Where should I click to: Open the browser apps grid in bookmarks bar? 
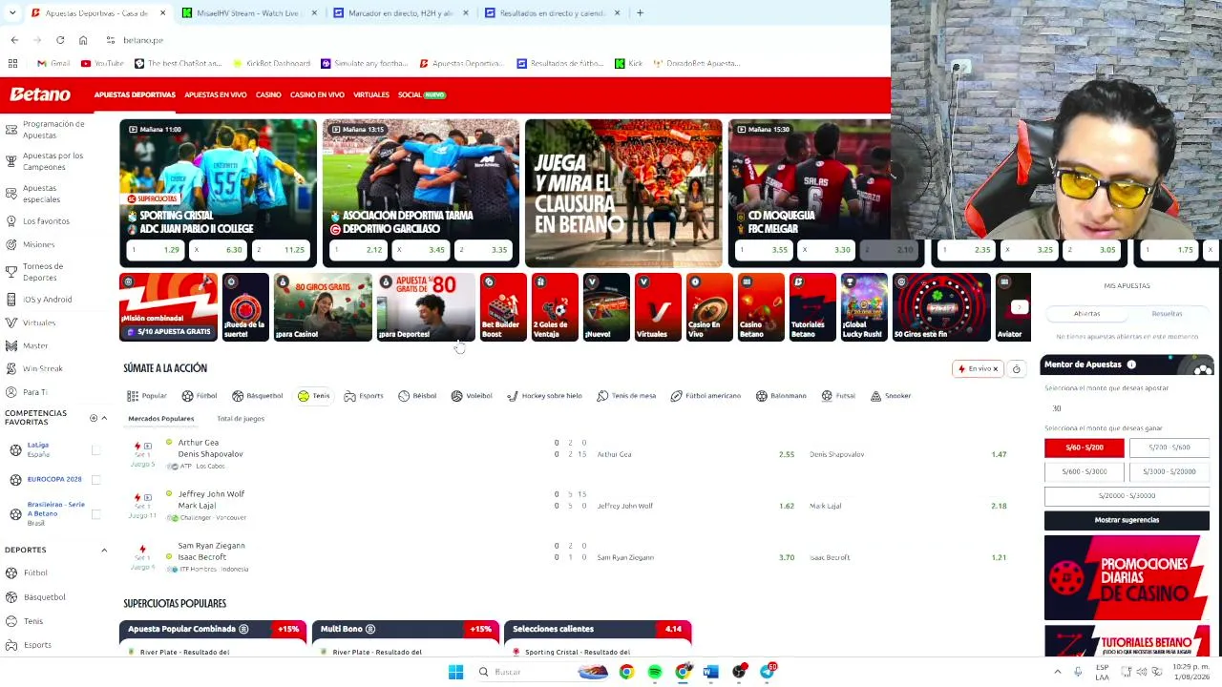pos(12,63)
